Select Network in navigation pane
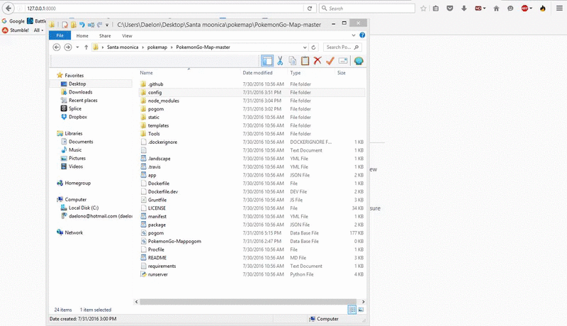The width and height of the screenshot is (567, 326). click(x=74, y=232)
